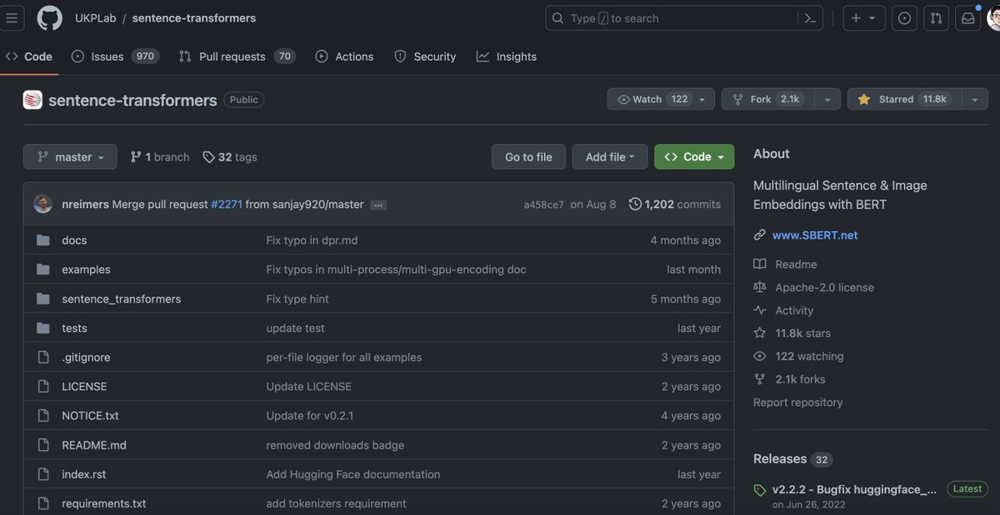Viewport: 1000px width, 515px height.
Task: Open the notifications inbox icon
Action: pyautogui.click(x=967, y=18)
